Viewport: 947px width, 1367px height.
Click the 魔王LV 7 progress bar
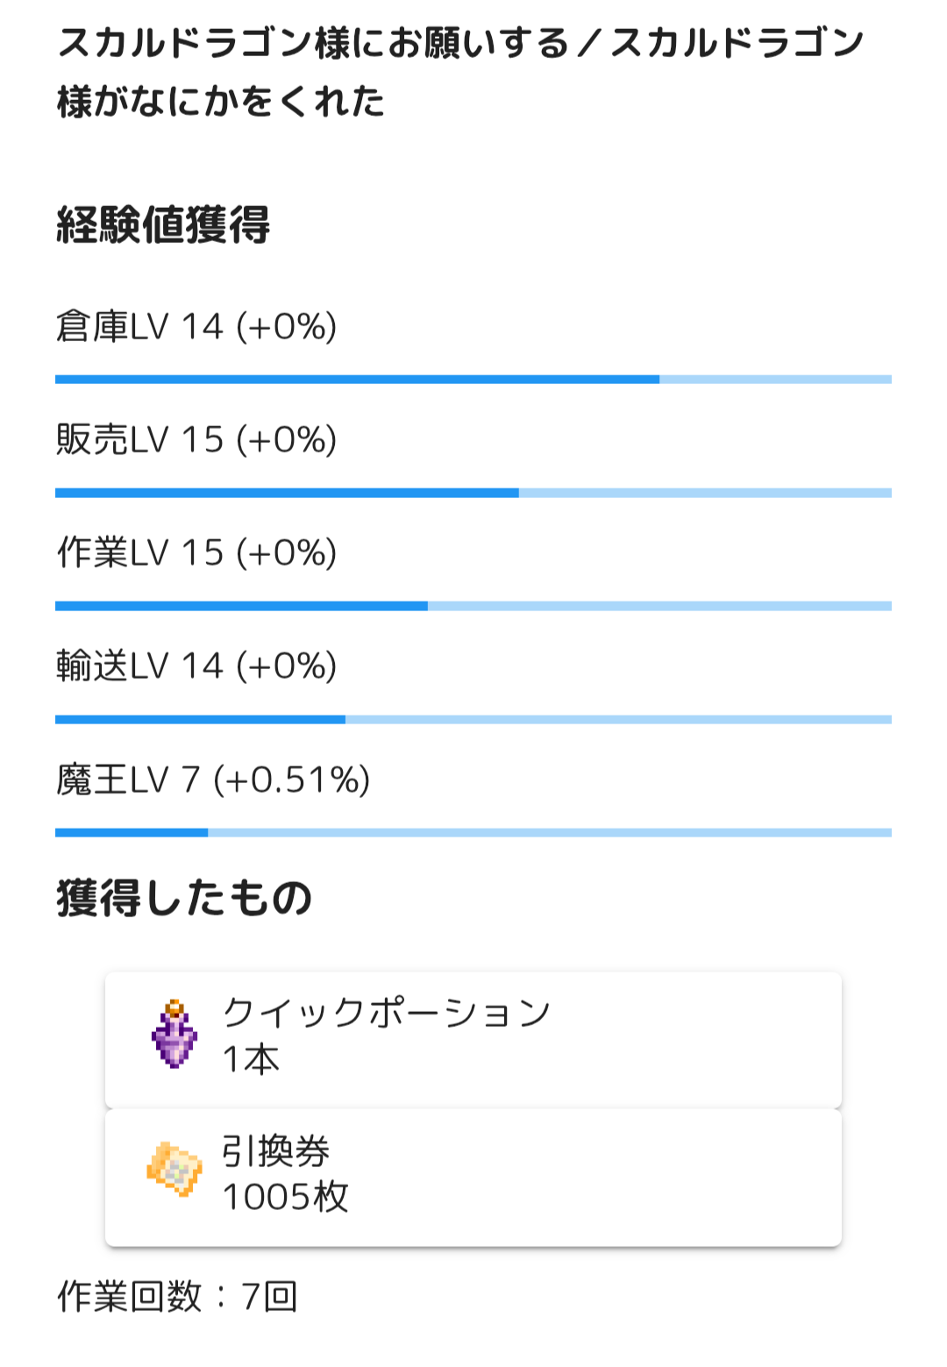click(473, 832)
